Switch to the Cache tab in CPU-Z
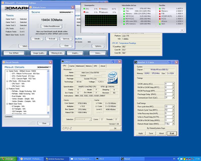This screenshot has width=201, height=161. (72, 66)
